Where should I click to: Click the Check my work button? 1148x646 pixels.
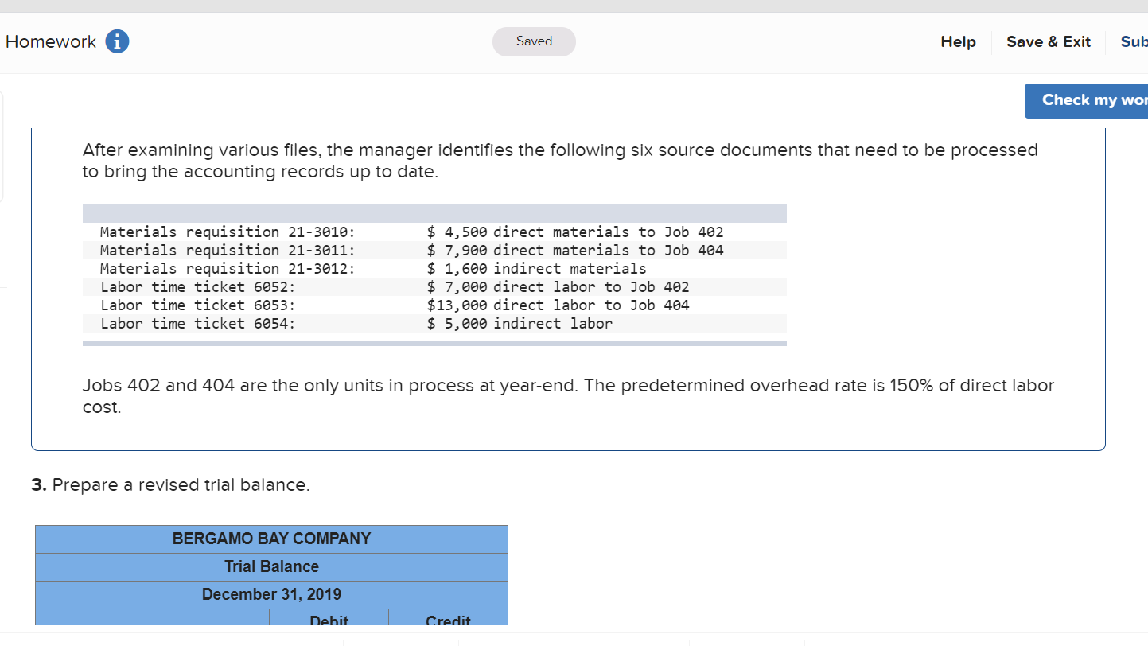point(1087,100)
